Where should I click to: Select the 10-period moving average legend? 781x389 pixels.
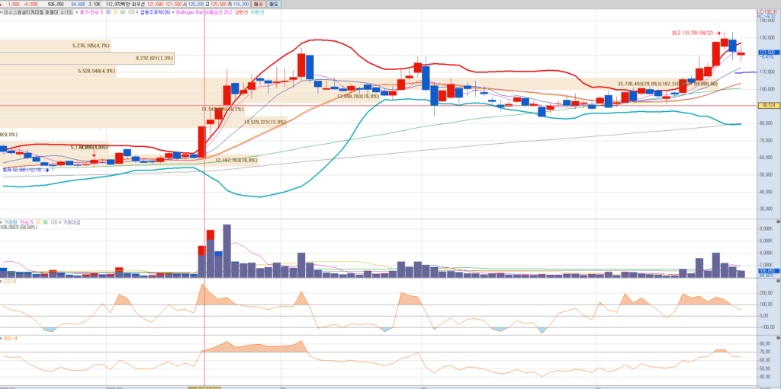(x=108, y=12)
